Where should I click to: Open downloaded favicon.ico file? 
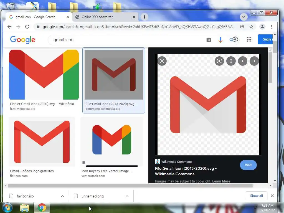[25, 196]
